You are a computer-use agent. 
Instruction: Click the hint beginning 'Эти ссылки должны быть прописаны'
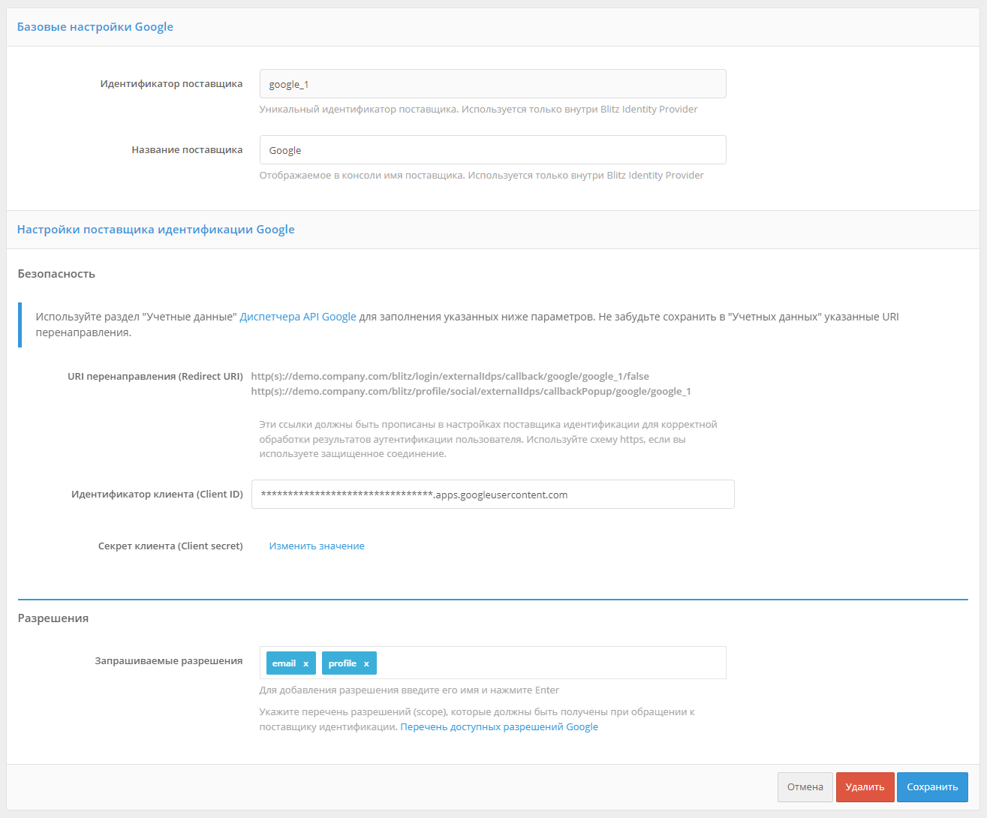488,439
